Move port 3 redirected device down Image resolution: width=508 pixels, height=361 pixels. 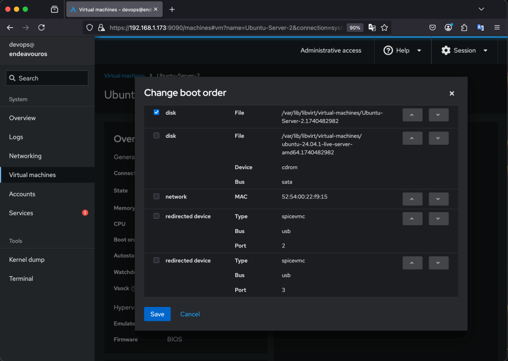(438, 263)
